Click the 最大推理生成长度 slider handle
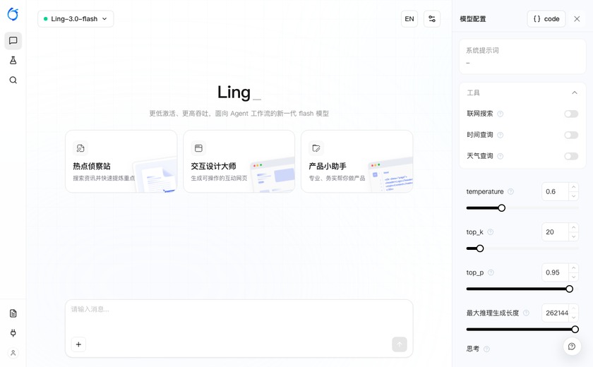593x367 pixels. tap(575, 329)
